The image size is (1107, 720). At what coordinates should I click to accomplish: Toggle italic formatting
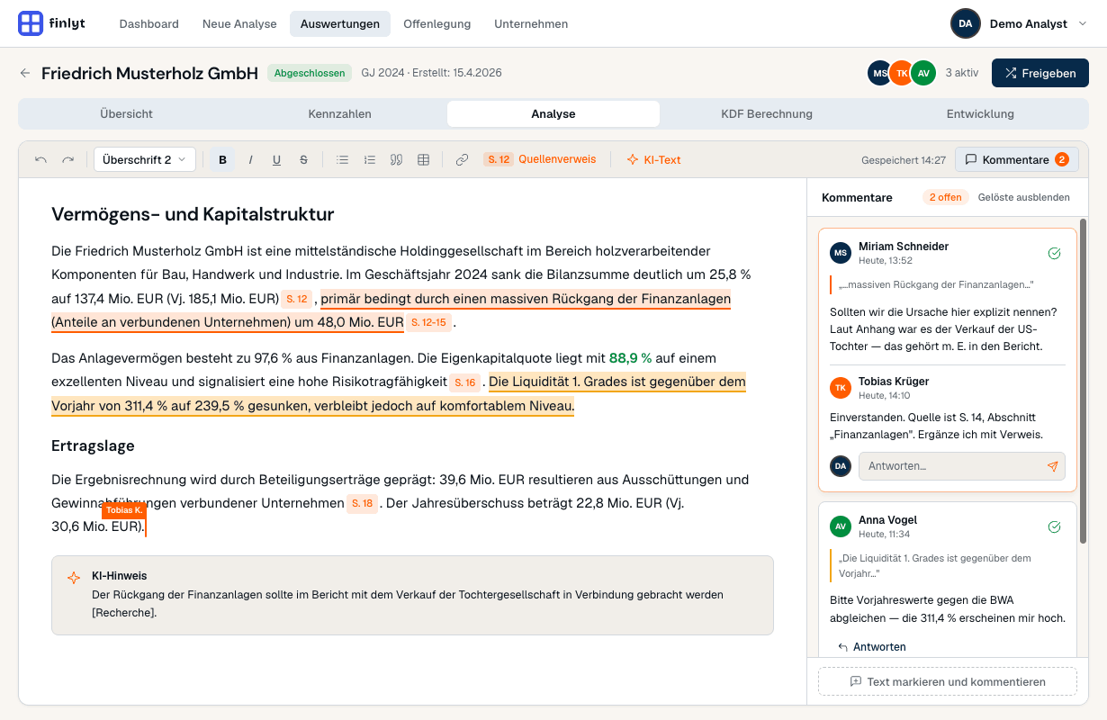coord(250,159)
